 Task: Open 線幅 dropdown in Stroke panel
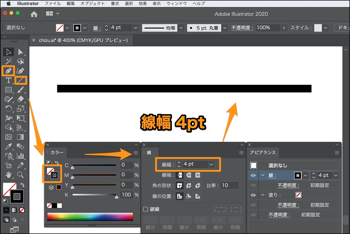coord(211,164)
